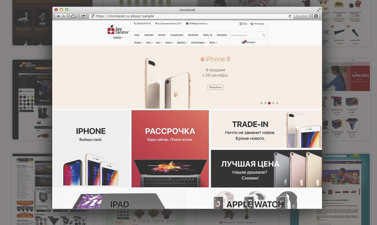
Task: Select the fifth banner slide dot
Action: (277, 103)
